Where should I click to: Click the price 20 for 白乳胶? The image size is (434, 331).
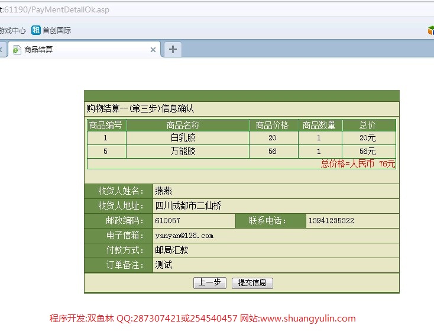tap(273, 138)
